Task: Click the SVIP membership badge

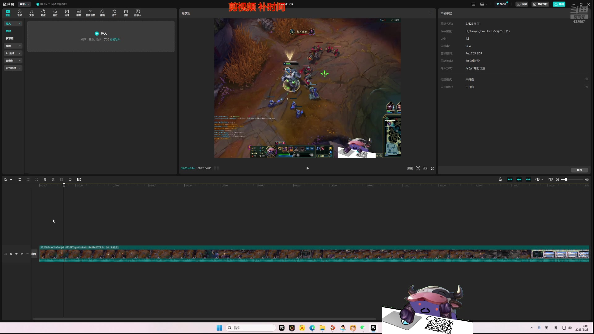Action: [501, 4]
